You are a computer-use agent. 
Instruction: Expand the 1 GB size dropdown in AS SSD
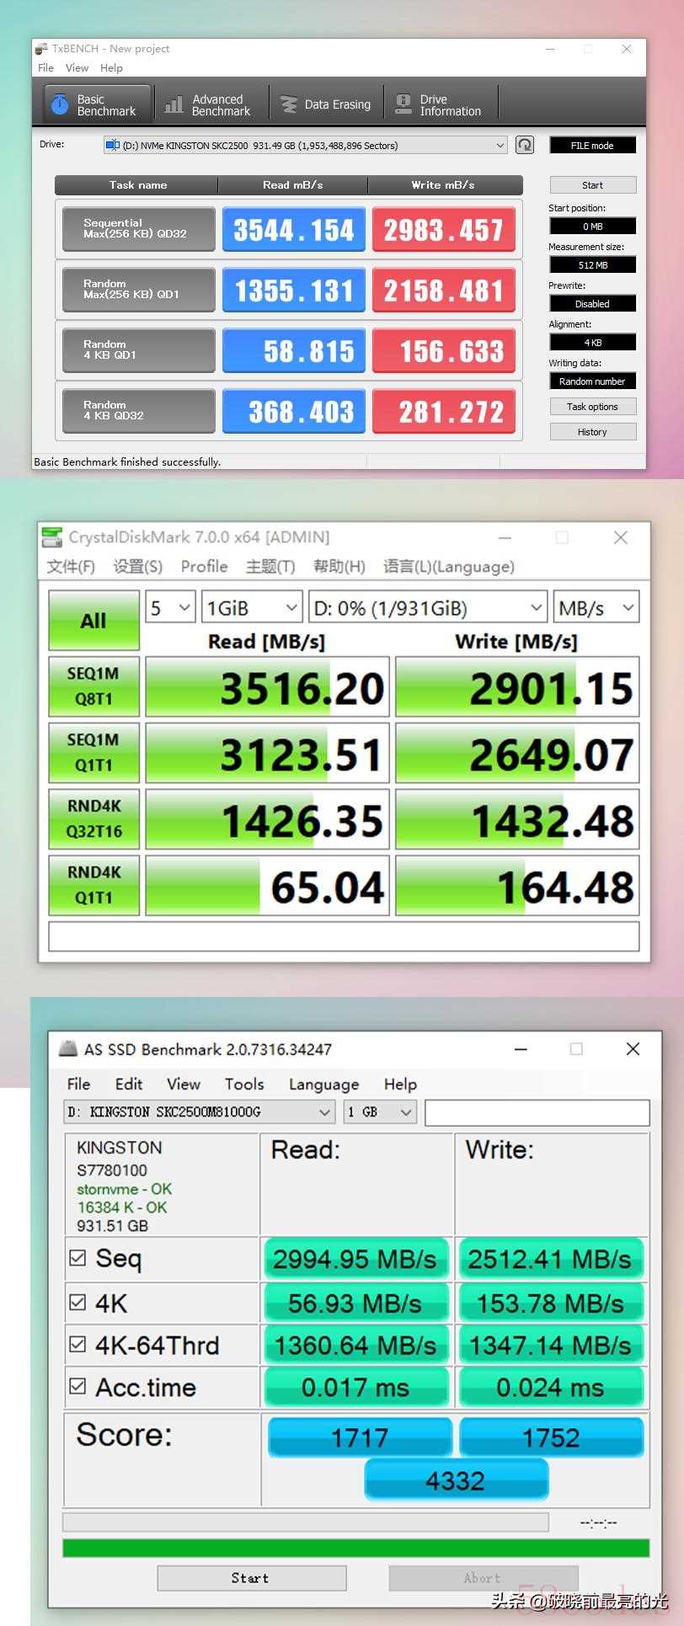coord(380,1112)
